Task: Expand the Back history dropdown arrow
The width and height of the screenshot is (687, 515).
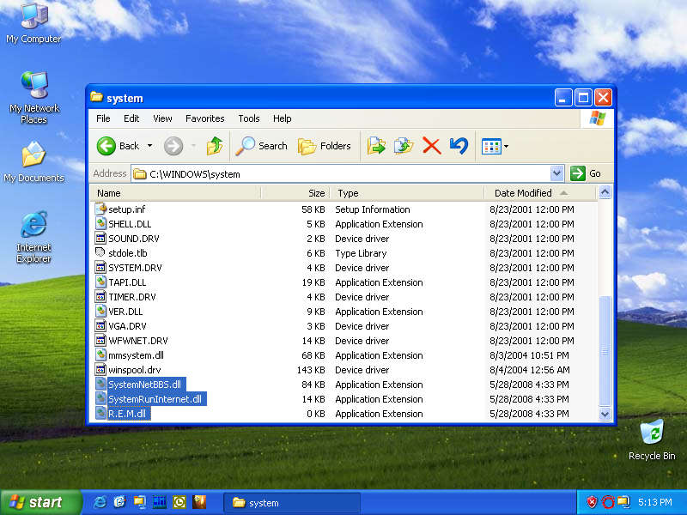Action: (149, 146)
